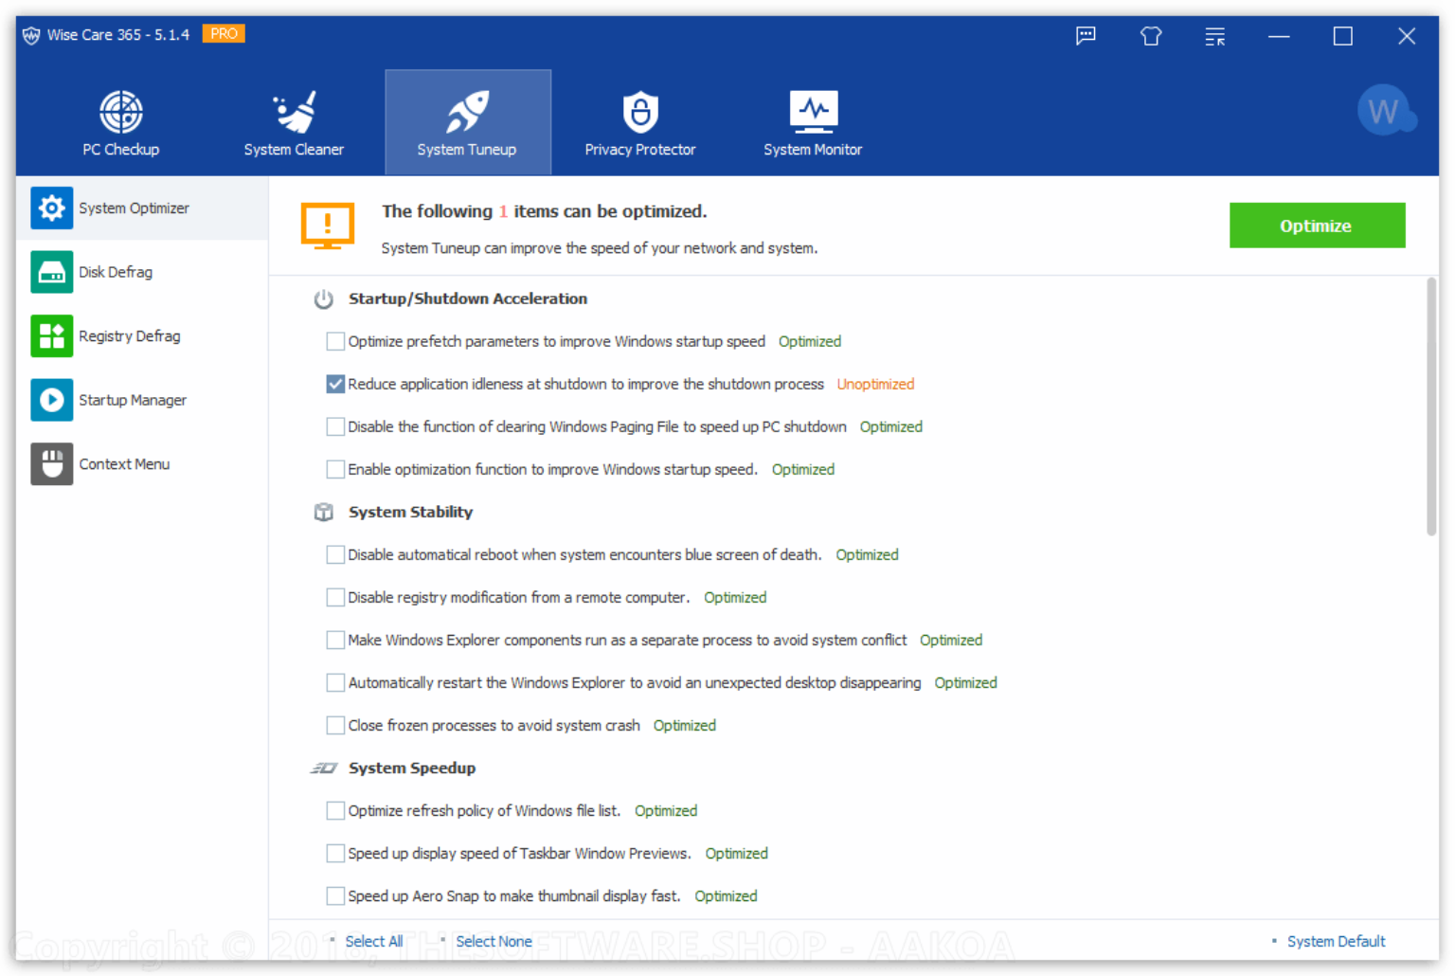This screenshot has height=976, width=1455.
Task: Open the System Monitor pulse icon
Action: click(x=814, y=112)
